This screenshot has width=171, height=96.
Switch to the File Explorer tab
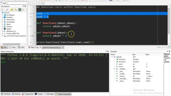(x=4, y=47)
